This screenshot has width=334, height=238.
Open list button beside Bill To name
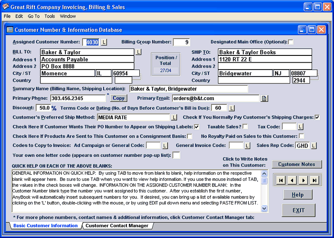click(138, 52)
